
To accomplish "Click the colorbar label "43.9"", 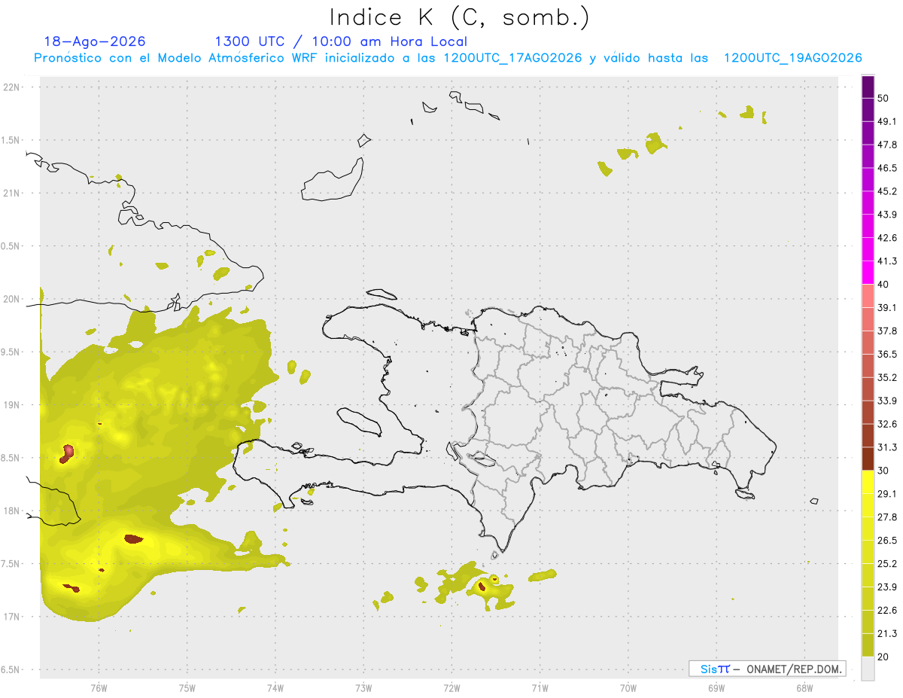I will point(887,215).
